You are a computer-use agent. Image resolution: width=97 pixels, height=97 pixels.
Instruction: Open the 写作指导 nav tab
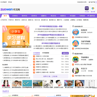pos(82,16)
